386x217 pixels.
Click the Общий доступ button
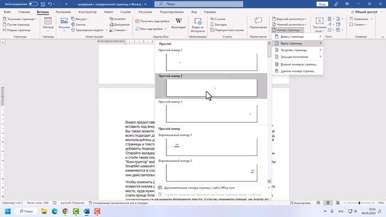pos(366,12)
